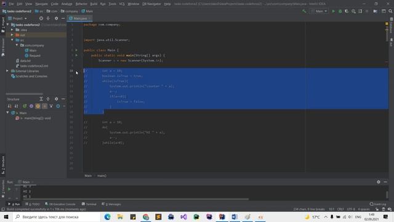
Task: Run Main with the green play button
Action: click(x=334, y=11)
